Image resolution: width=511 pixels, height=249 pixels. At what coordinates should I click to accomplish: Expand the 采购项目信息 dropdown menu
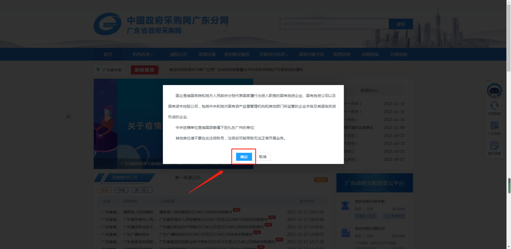(x=274, y=54)
